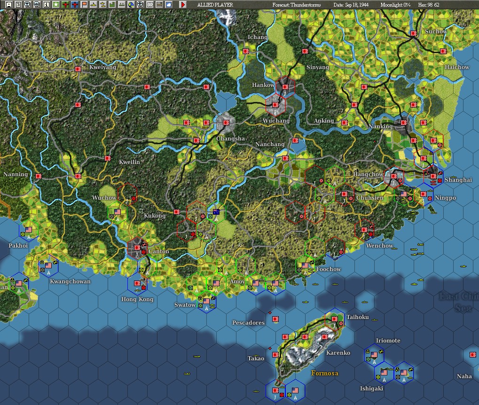Click the red end-turn arrow button
479x405 pixels.
[183, 5]
